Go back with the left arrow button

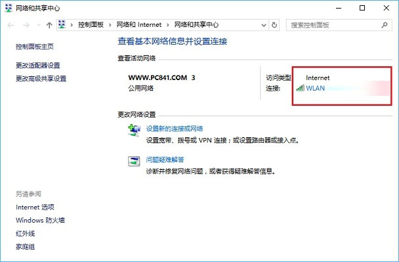[x=10, y=25]
